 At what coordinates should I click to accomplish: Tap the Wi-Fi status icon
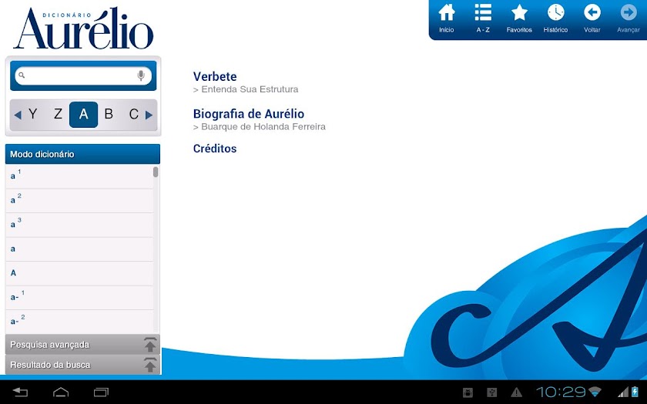pos(595,392)
